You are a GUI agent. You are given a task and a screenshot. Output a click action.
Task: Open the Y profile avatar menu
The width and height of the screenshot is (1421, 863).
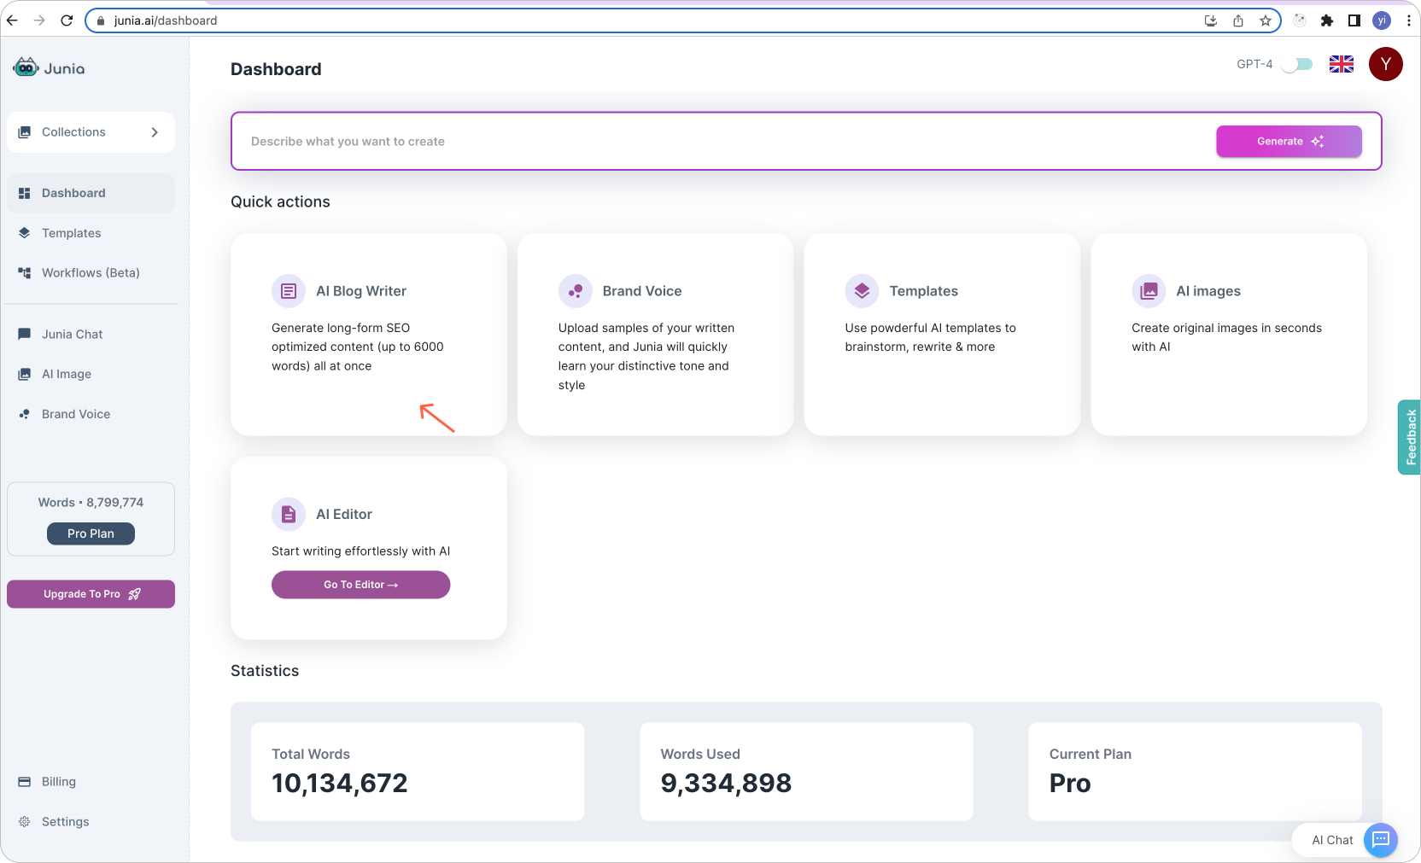1385,64
